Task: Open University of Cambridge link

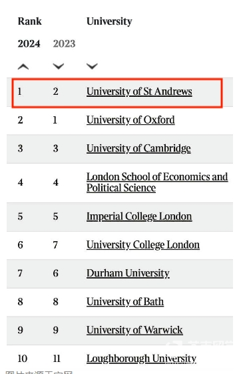Action: pos(138,149)
